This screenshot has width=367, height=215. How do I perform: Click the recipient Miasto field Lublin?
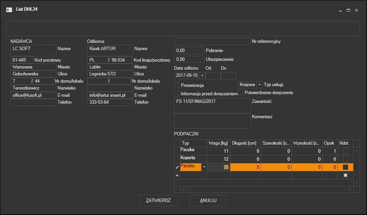[110, 67]
